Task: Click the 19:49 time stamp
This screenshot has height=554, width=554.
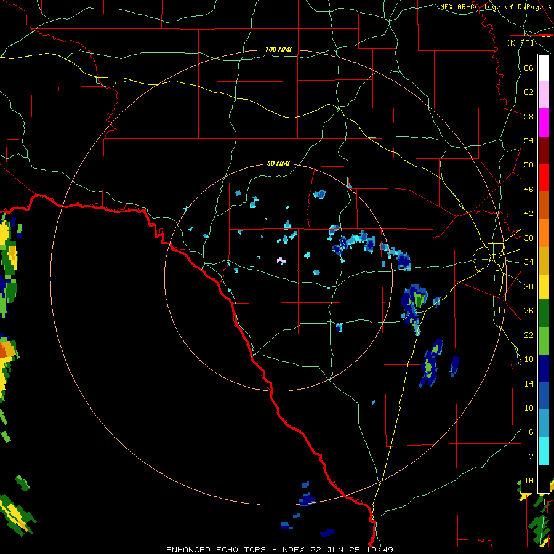Action: coord(379,550)
